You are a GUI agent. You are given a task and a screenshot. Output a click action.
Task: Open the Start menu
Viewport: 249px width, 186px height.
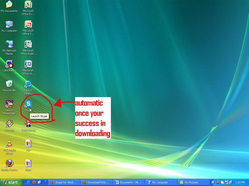coord(12,182)
